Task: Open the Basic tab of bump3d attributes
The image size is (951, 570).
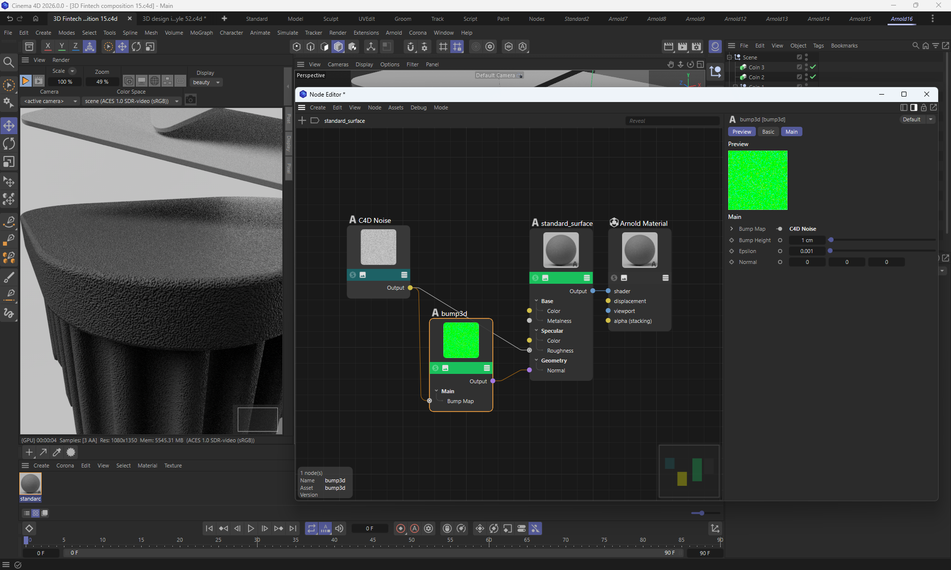Action: (x=768, y=132)
